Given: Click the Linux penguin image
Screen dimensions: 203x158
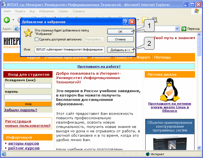Looking at the screenshot, I should (170, 90).
